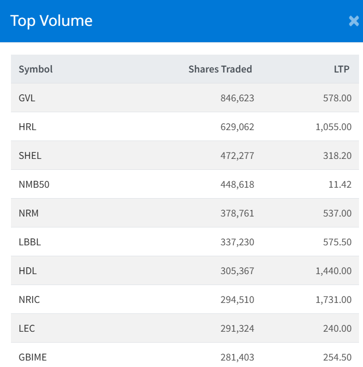
Task: Click LTP value 318.20
Action: [x=337, y=155]
